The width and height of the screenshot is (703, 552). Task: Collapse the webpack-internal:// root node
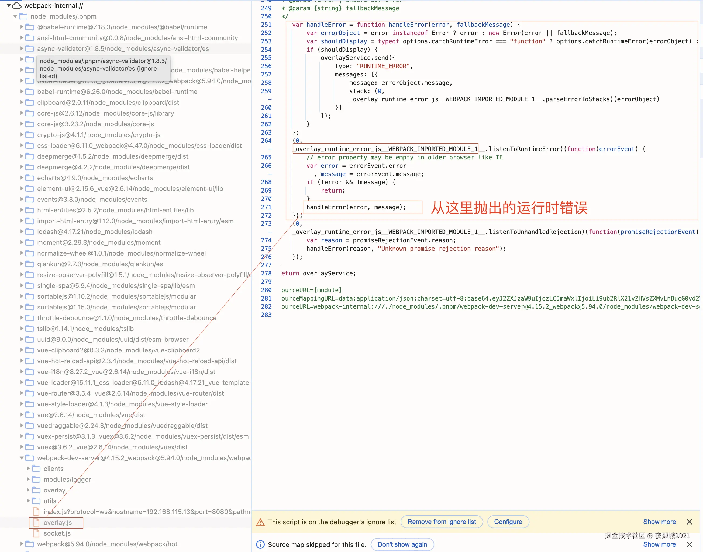(x=9, y=5)
